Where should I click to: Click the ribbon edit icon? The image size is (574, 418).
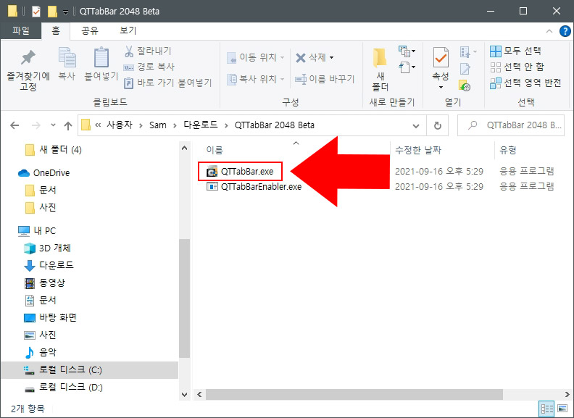tap(465, 68)
